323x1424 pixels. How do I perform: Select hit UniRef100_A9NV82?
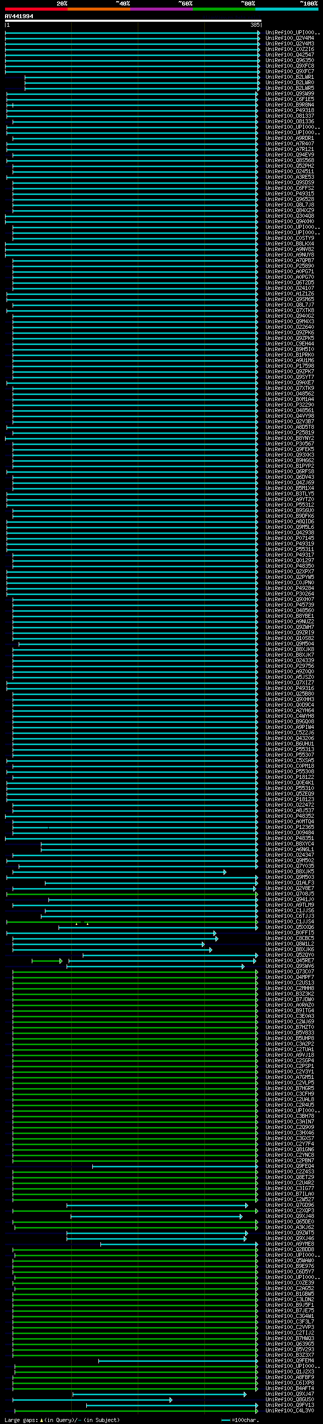point(290,250)
